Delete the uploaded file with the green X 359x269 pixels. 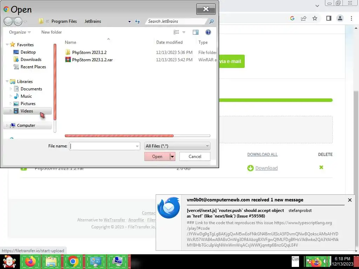[x=321, y=167]
